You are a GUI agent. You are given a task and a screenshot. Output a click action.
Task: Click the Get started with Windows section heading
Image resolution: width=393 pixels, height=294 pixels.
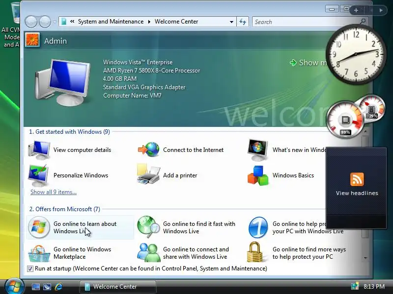pos(69,132)
